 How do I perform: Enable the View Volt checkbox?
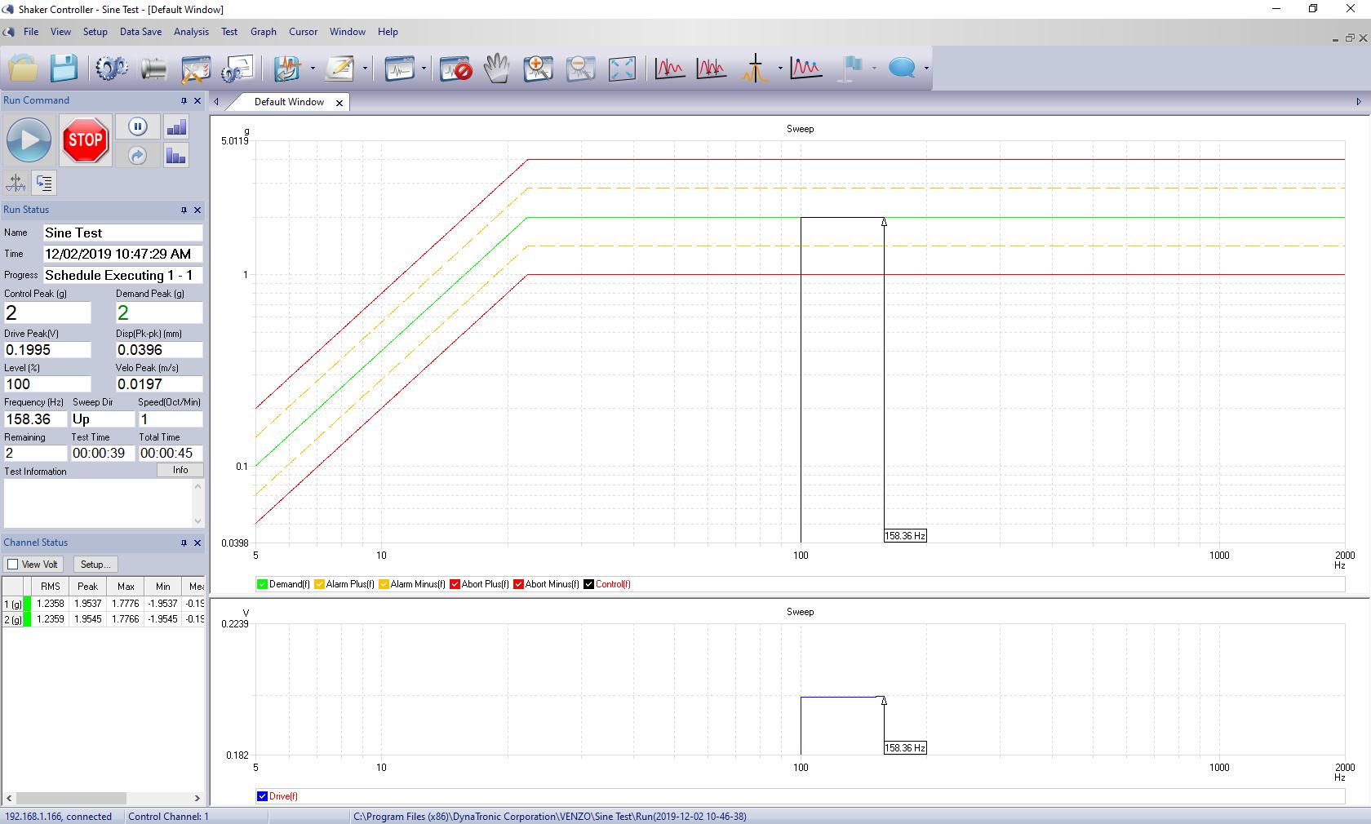13,565
